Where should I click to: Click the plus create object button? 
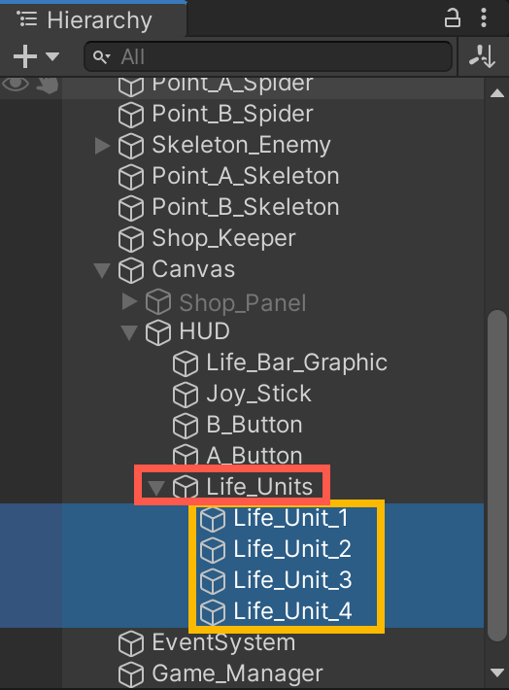25,56
